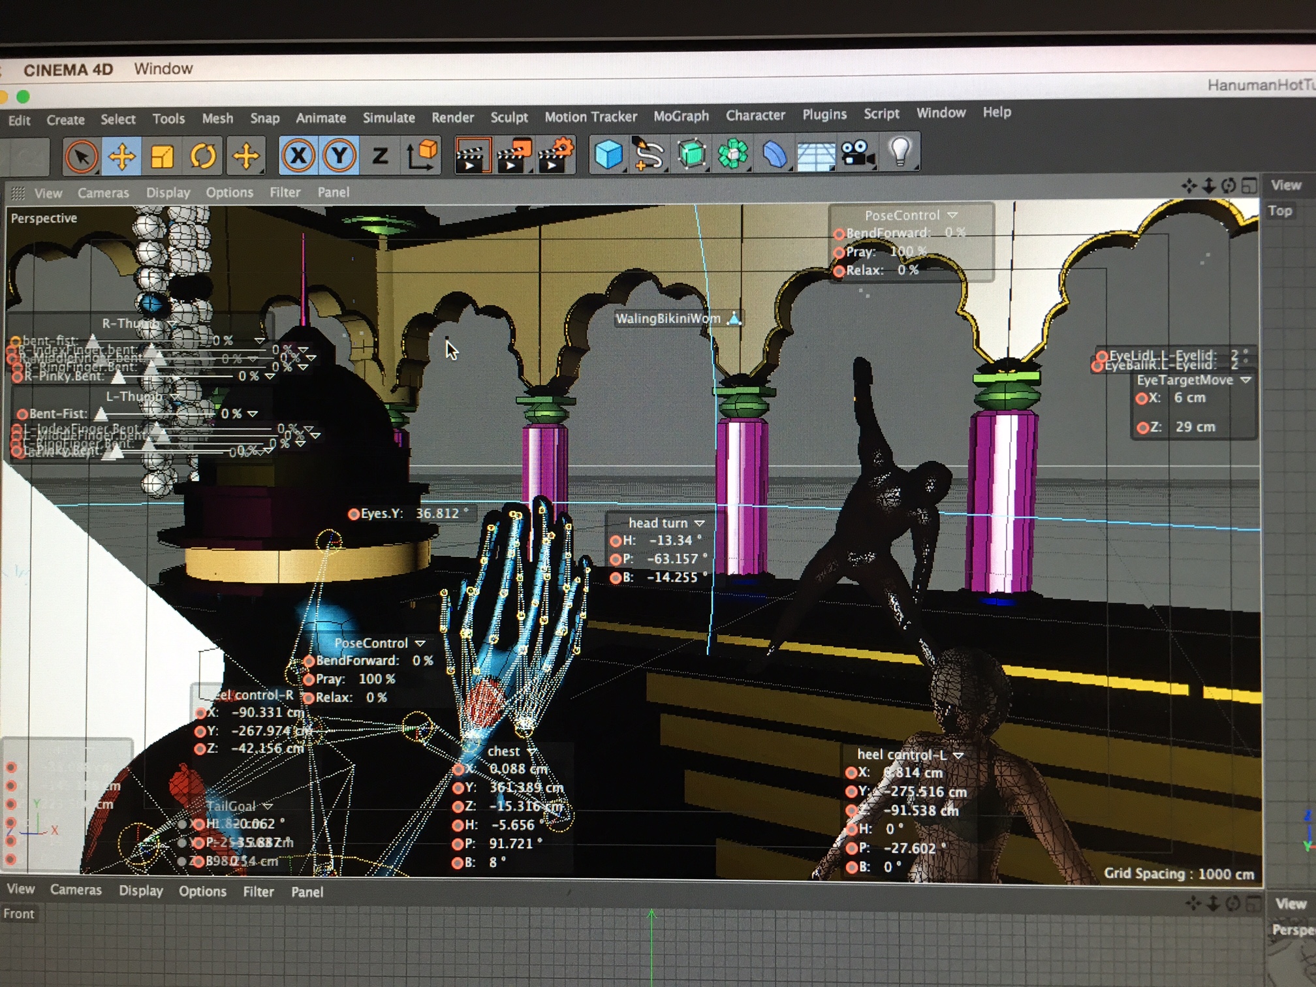Screen dimensions: 1316x987
Task: Toggle the X axis lock
Action: (x=298, y=156)
